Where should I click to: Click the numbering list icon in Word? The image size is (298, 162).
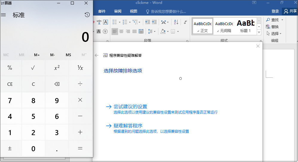pos(125,22)
